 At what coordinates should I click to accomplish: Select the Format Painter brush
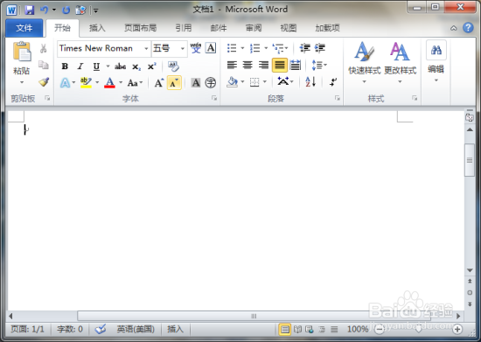[x=44, y=82]
